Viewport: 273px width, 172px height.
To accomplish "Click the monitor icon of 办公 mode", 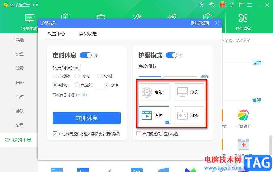I will pos(182,92).
